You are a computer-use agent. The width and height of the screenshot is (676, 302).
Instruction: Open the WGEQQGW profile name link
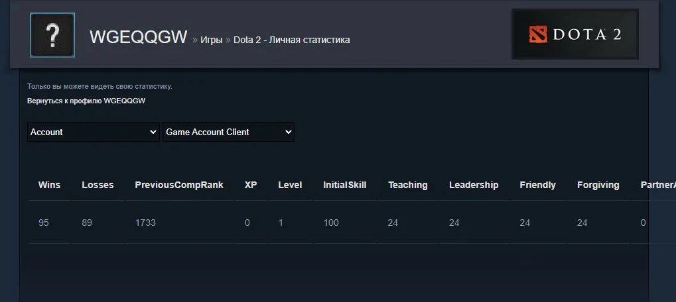(139, 38)
